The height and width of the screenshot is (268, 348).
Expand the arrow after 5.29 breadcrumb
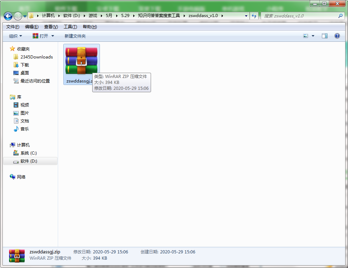(x=134, y=16)
